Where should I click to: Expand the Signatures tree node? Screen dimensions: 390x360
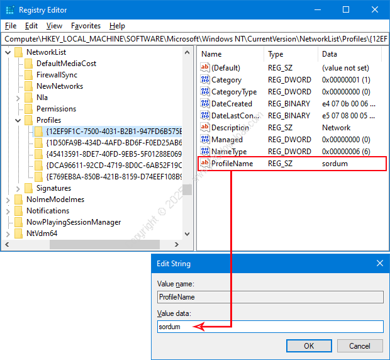18,188
